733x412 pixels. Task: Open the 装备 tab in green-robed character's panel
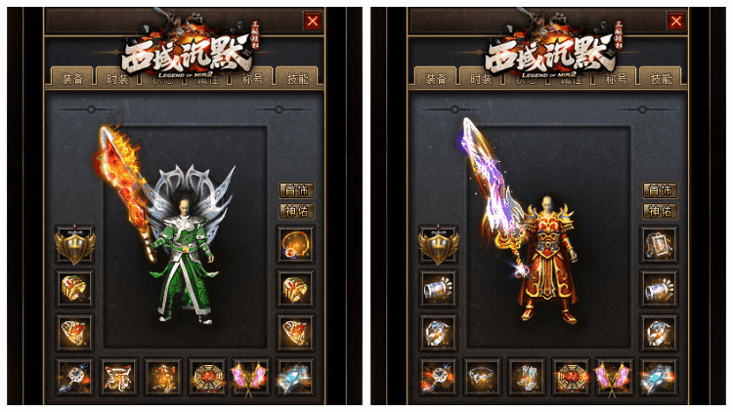coord(72,78)
